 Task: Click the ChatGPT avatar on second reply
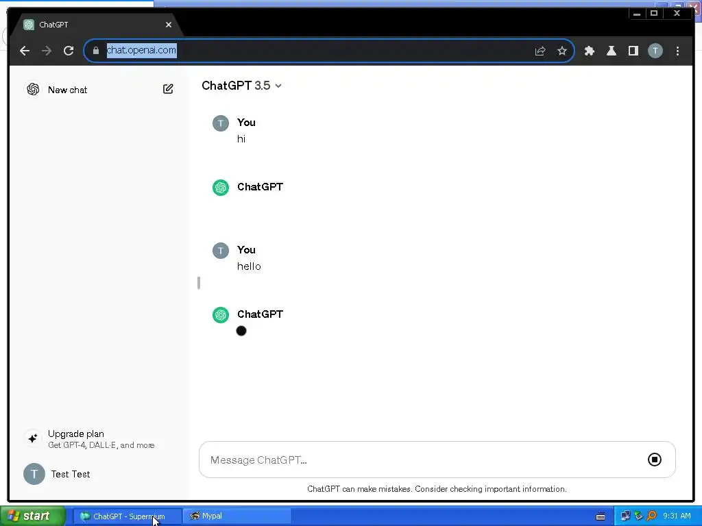(220, 315)
